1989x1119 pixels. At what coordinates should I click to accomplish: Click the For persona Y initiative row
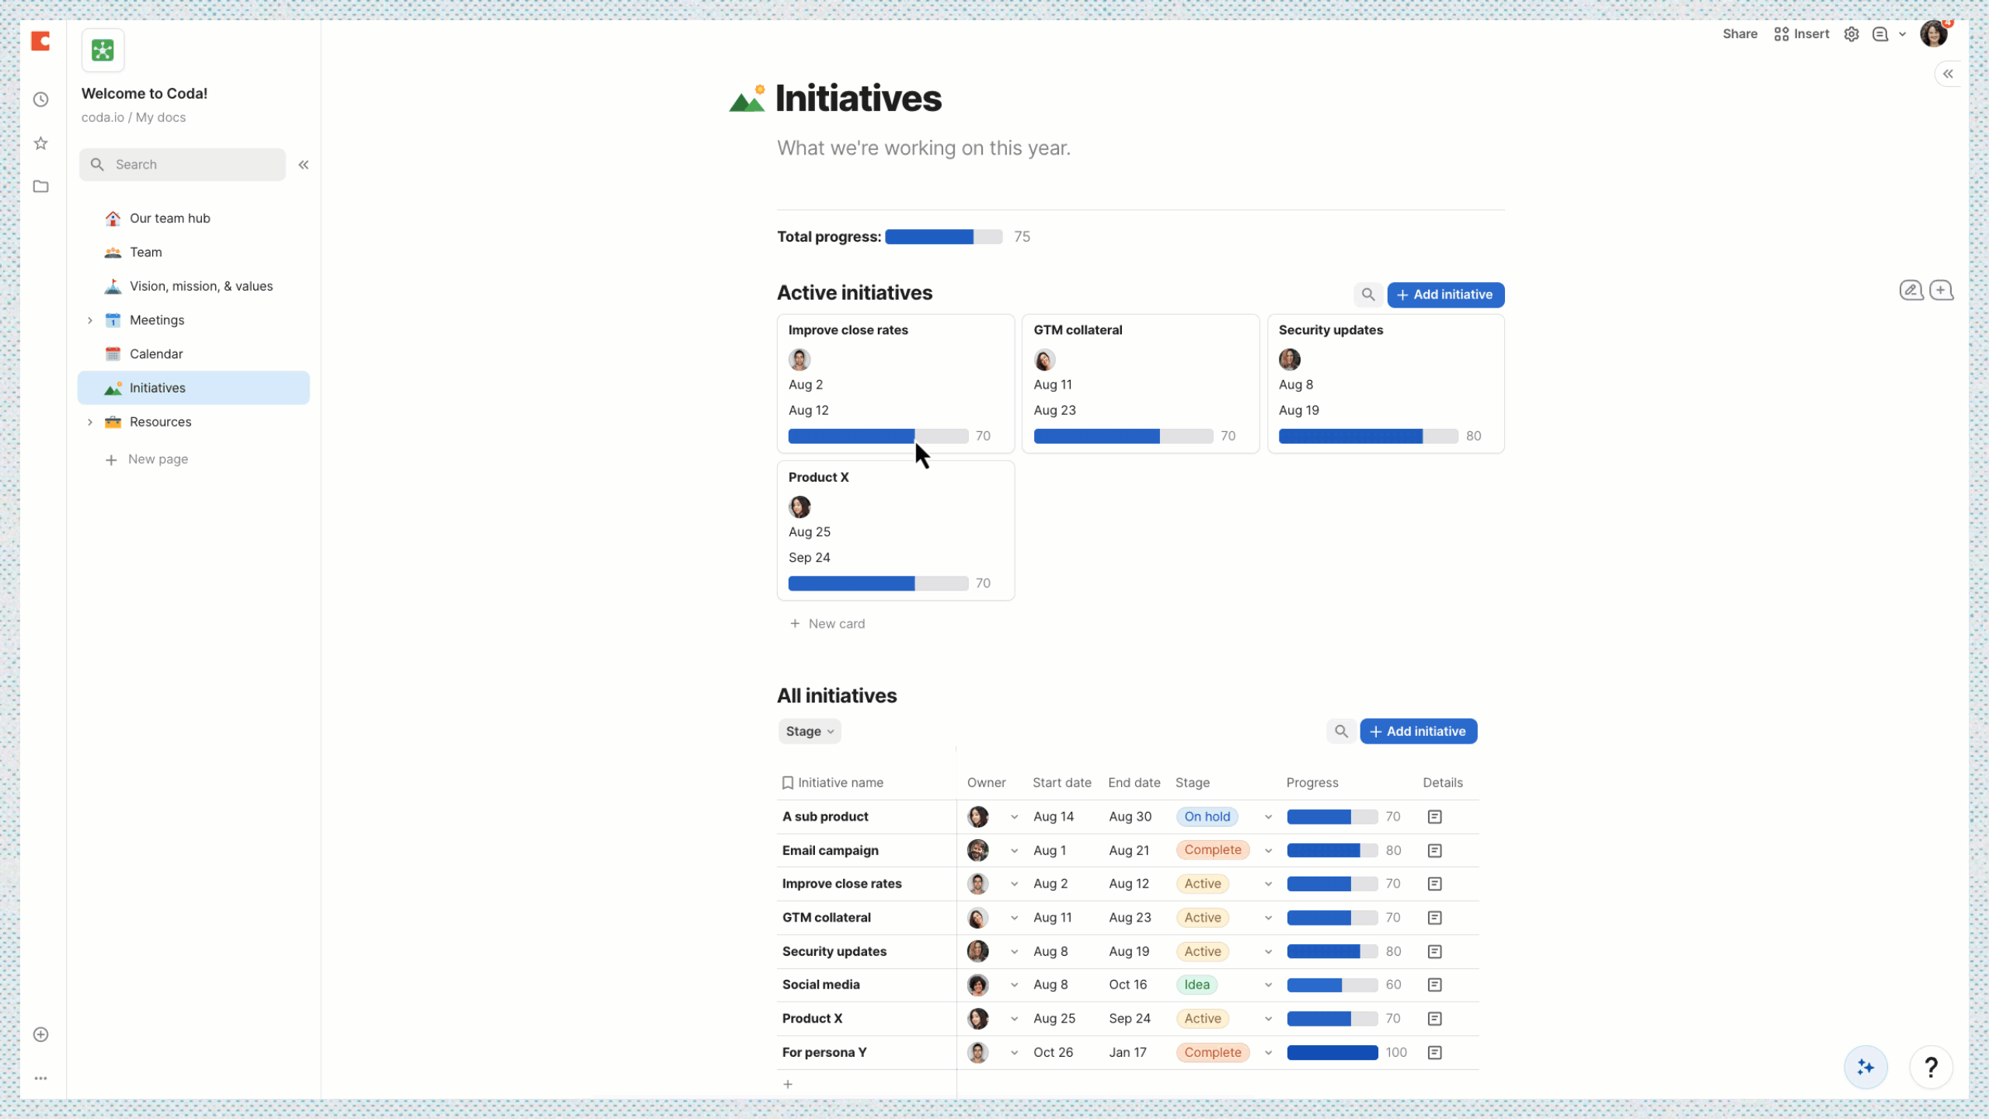click(x=825, y=1052)
